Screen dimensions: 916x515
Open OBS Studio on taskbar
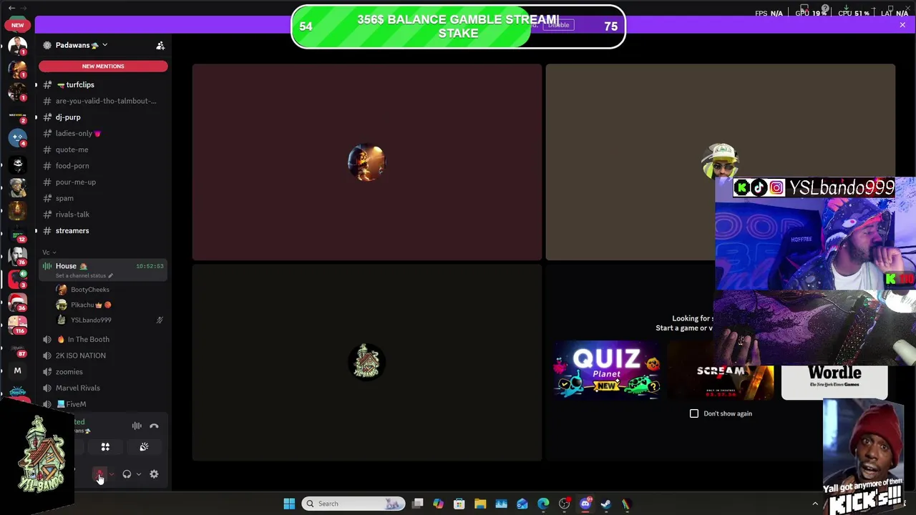click(564, 504)
